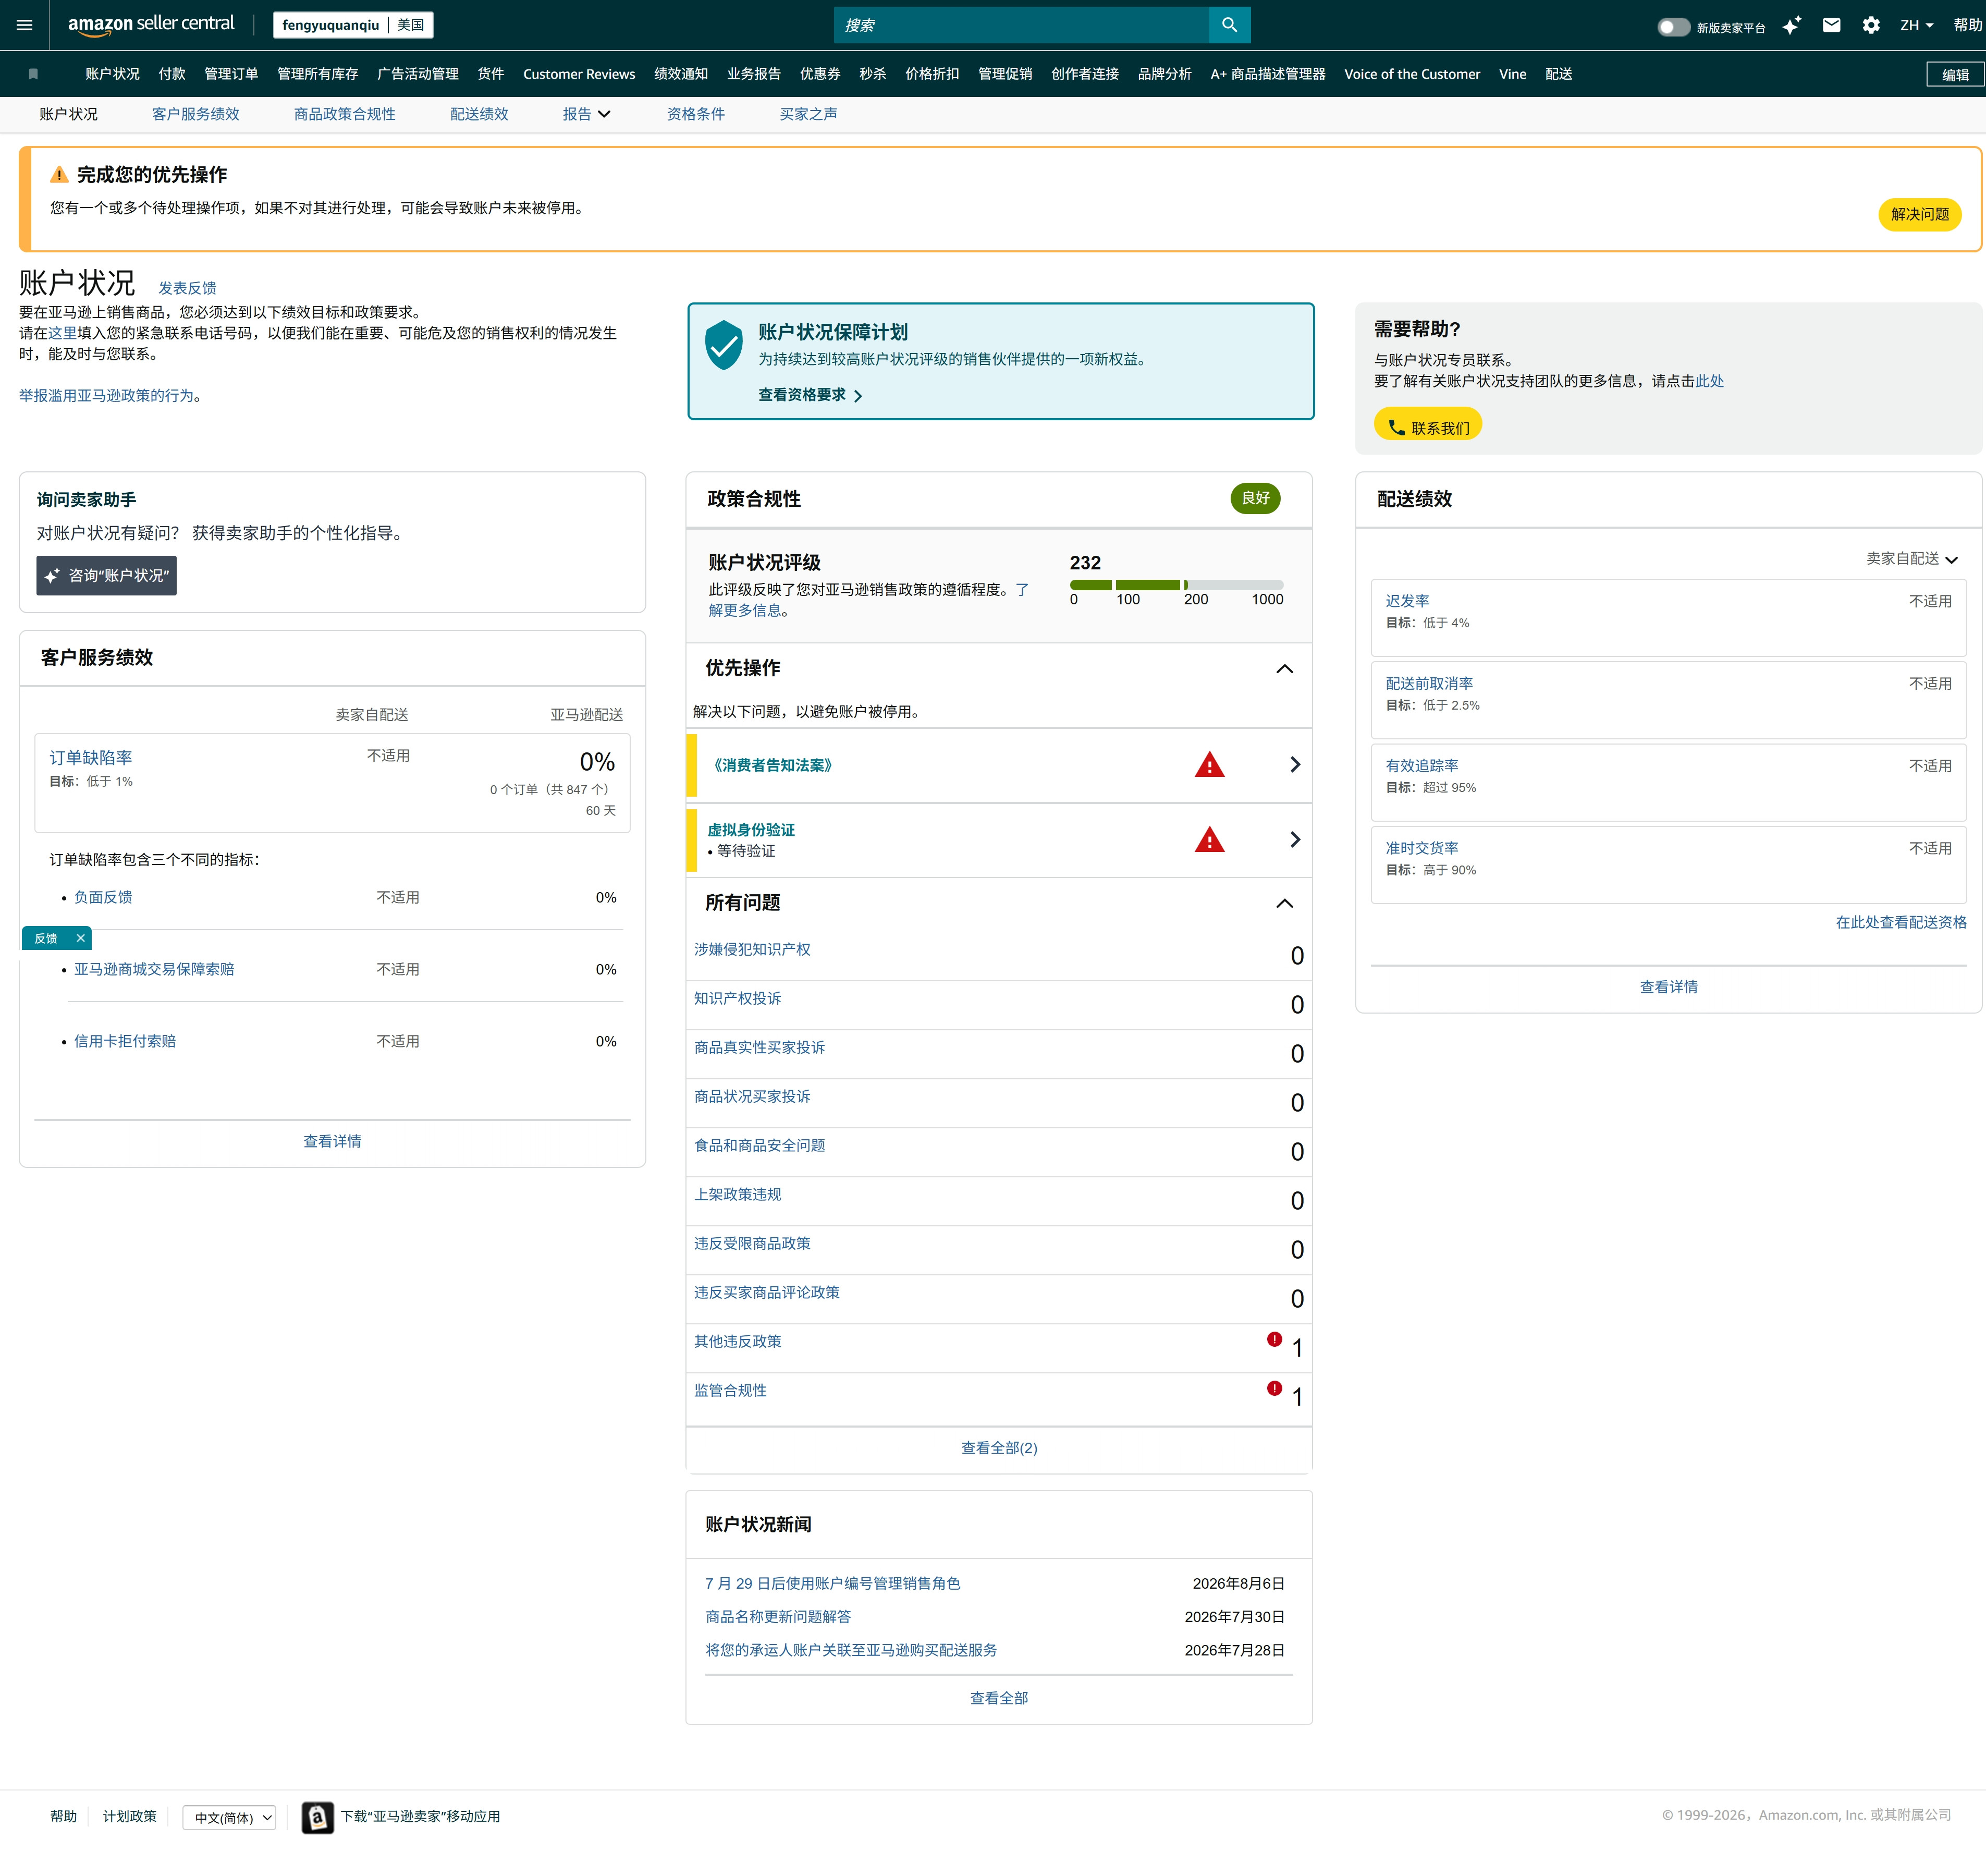Image resolution: width=1986 pixels, height=1876 pixels.
Task: Expand the 虚拟身份验证 row chevron
Action: [x=1295, y=840]
